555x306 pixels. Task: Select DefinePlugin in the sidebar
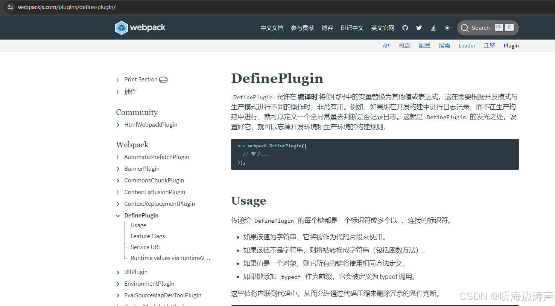(141, 216)
